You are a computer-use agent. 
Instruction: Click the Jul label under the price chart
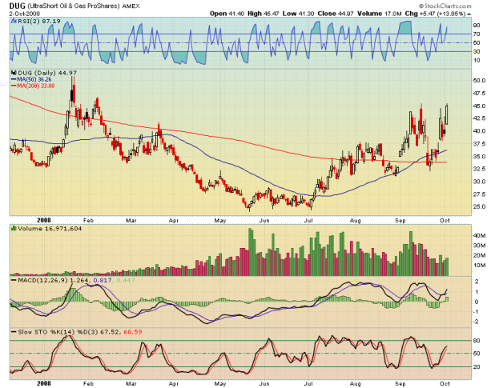(308, 220)
